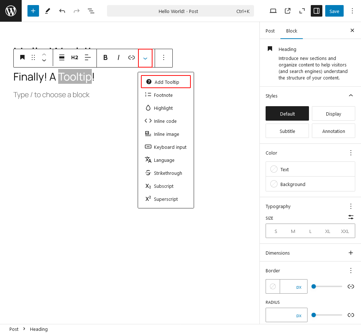Select font size XL

[x=327, y=231]
